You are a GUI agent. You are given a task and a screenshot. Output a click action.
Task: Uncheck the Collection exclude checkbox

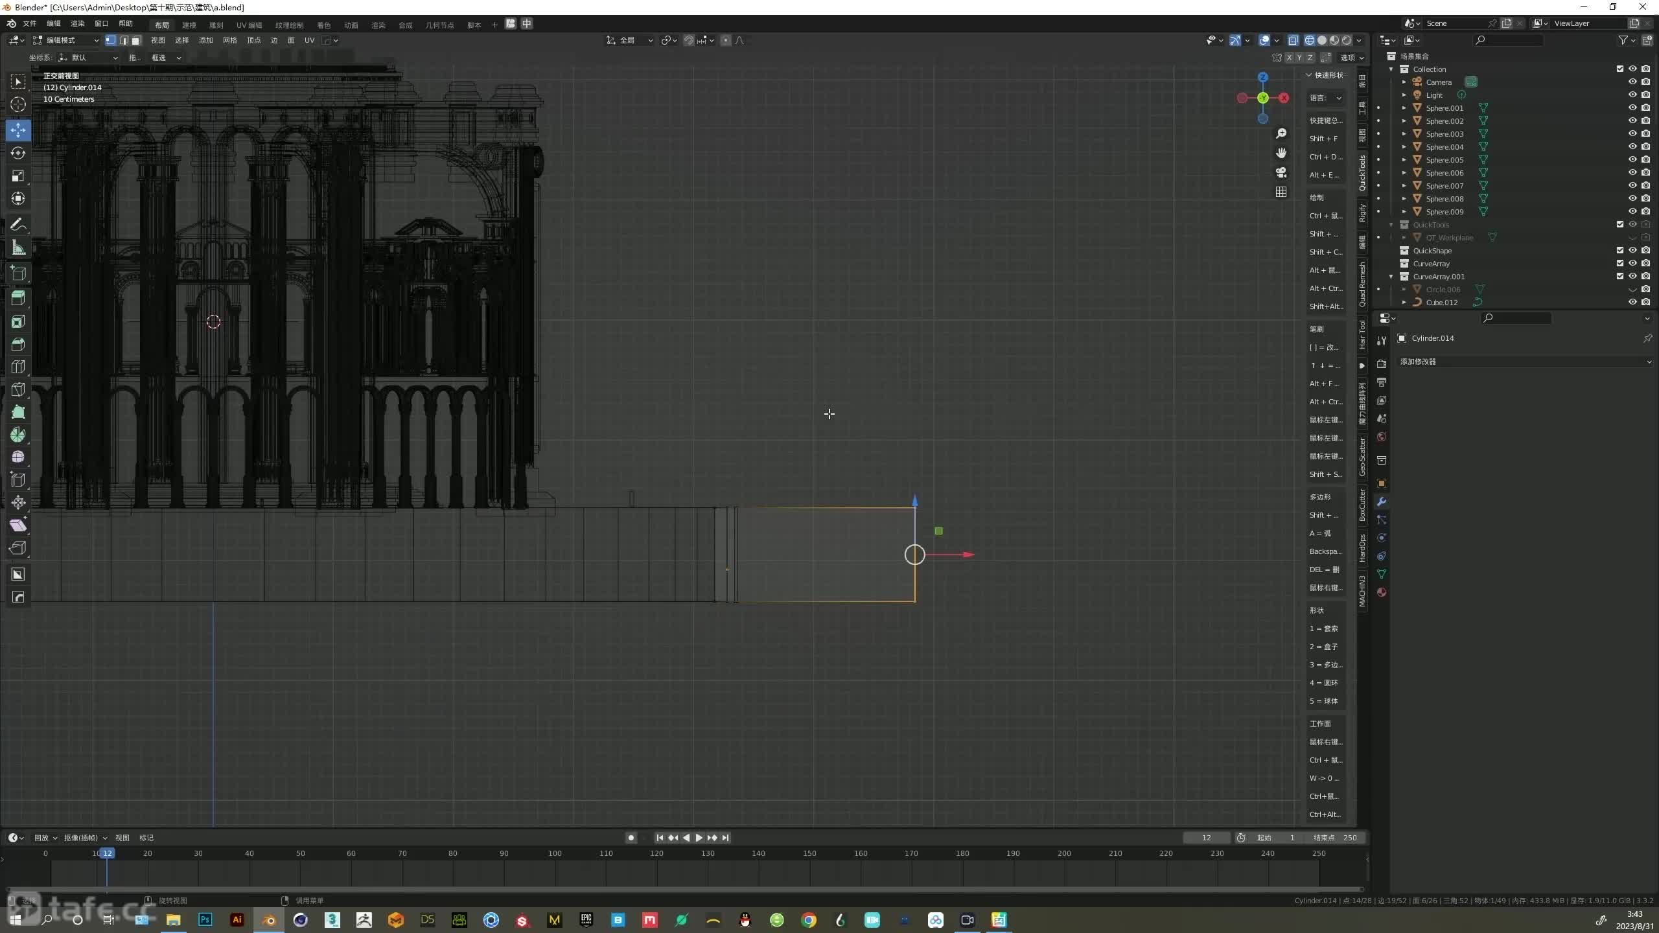click(x=1620, y=69)
